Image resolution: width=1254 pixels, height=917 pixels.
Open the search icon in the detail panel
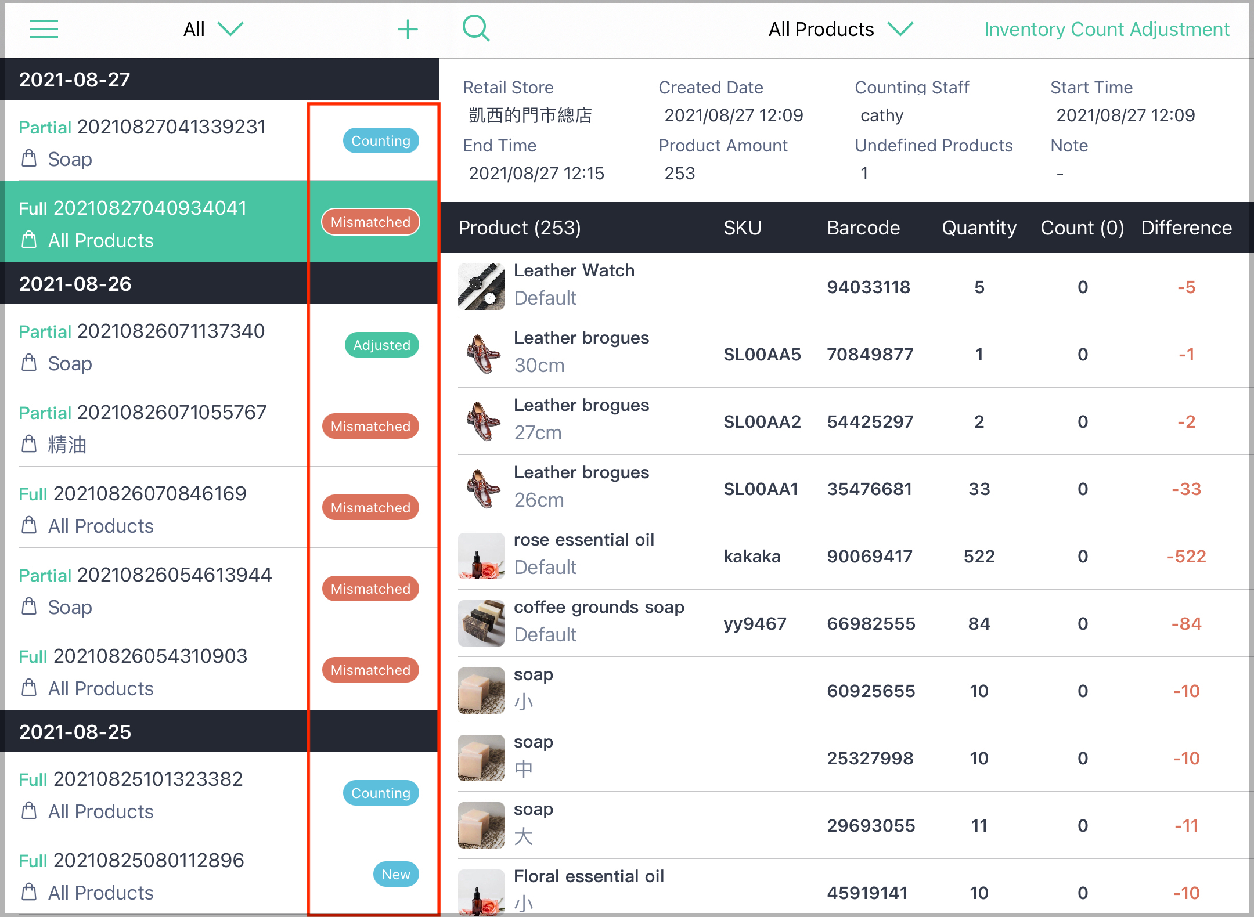tap(476, 27)
